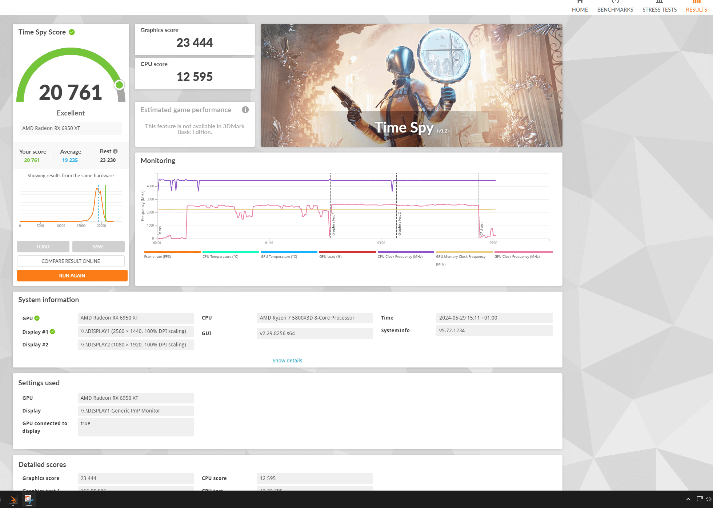Open the network status tray icon
This screenshot has width=713, height=508.
click(700, 499)
